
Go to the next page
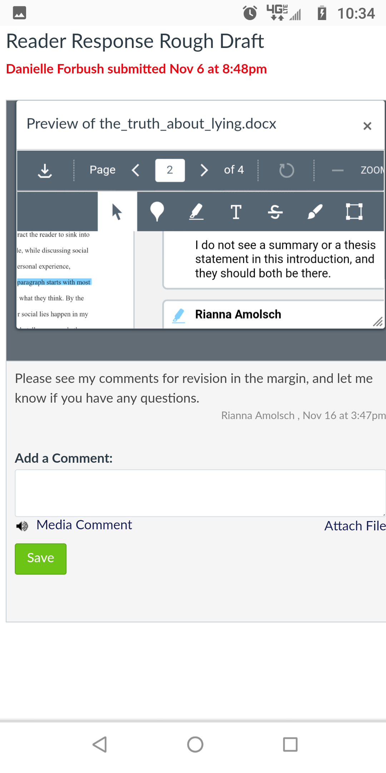204,170
